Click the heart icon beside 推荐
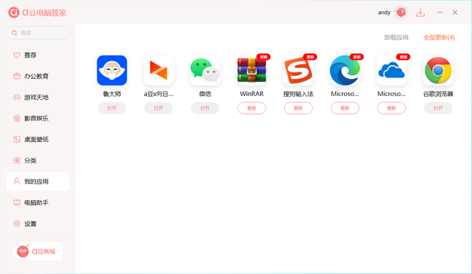The image size is (472, 274). (x=17, y=55)
